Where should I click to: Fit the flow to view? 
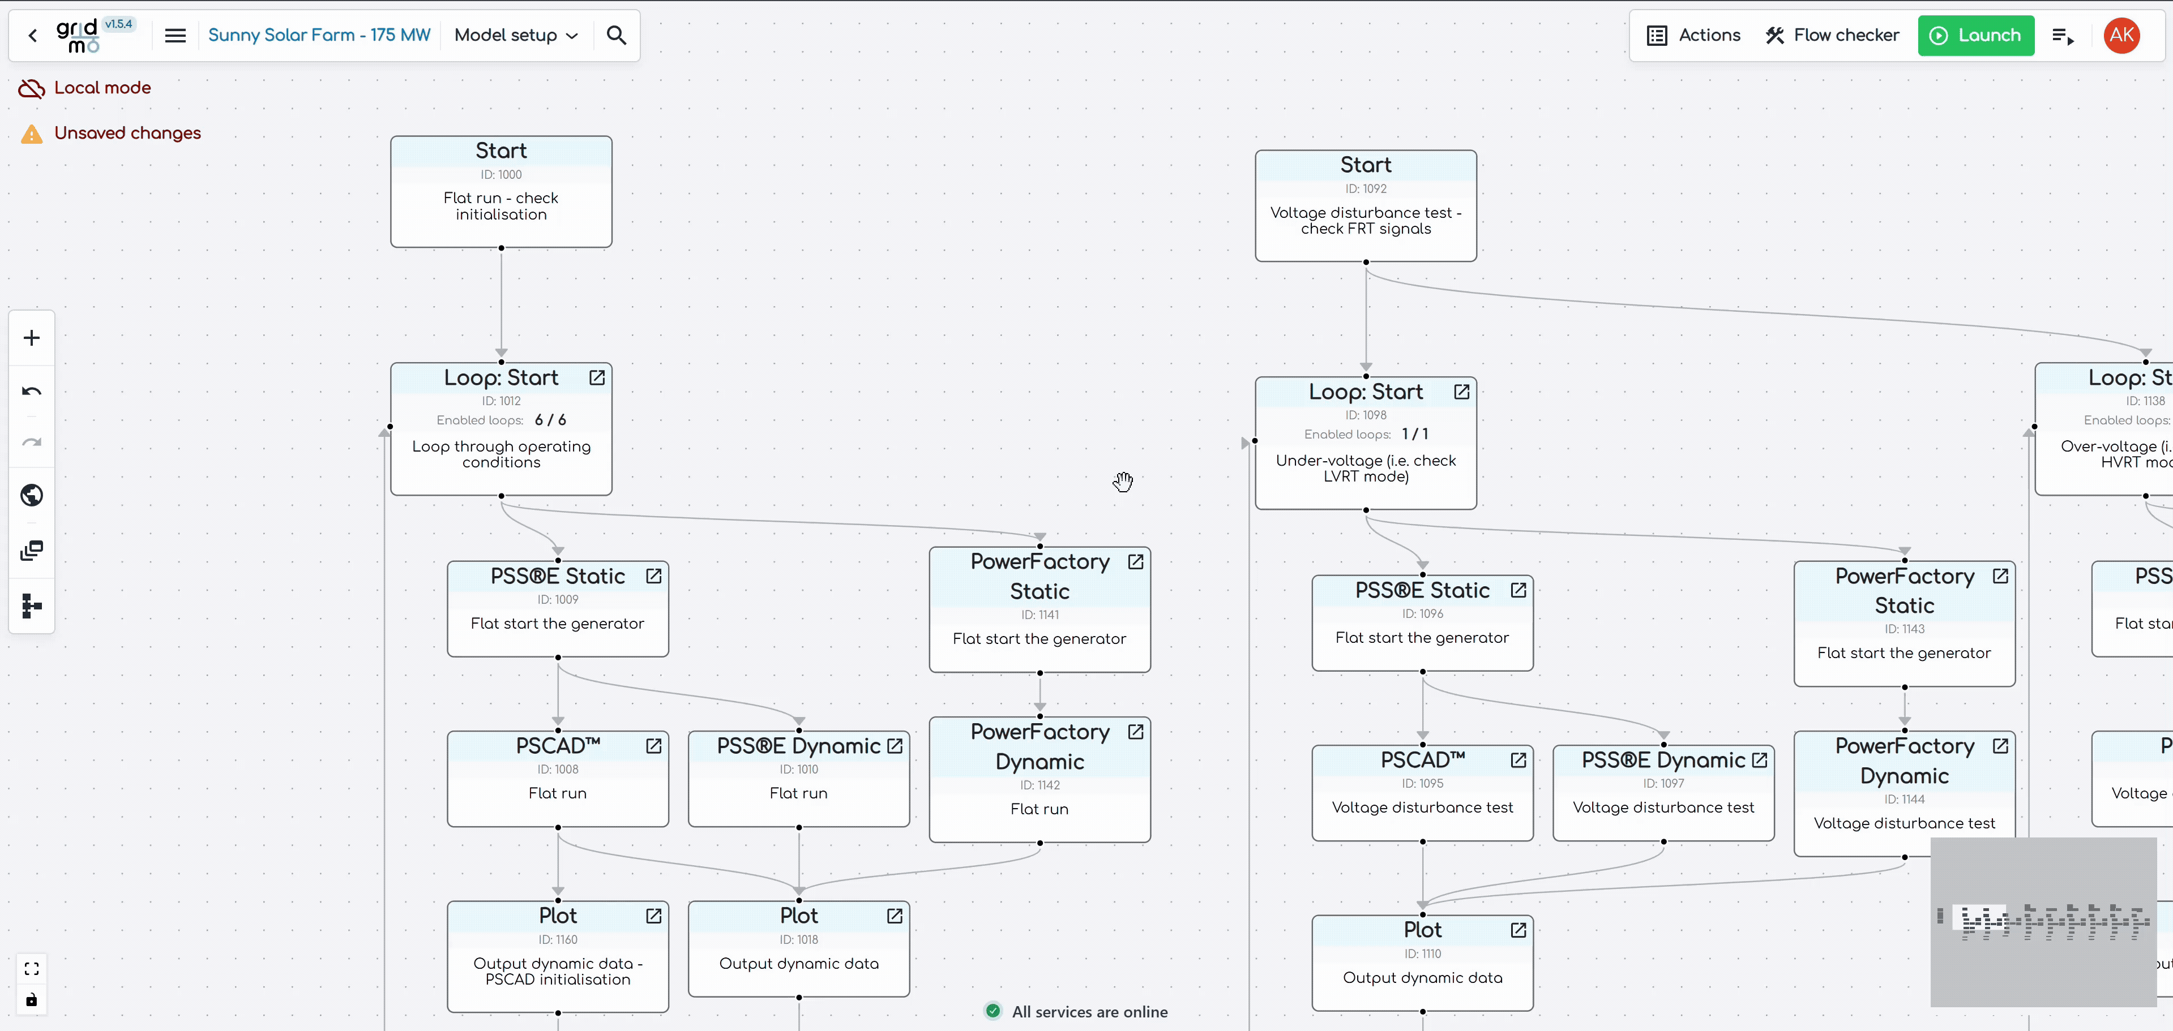tap(31, 969)
